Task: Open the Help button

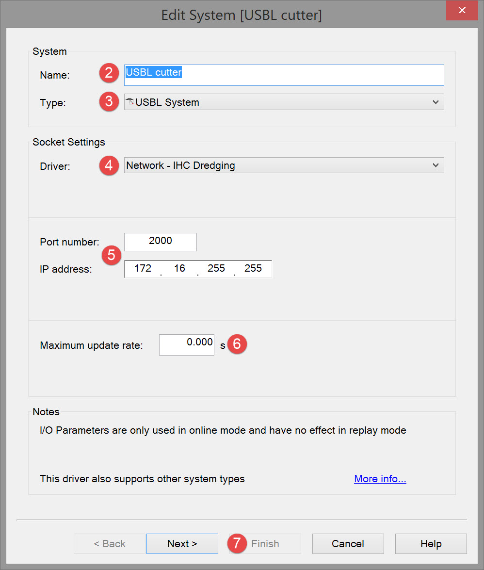Action: pos(431,544)
